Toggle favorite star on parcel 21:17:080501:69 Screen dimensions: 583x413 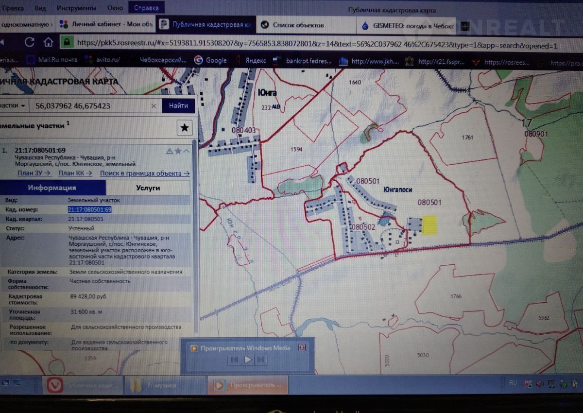coord(178,151)
